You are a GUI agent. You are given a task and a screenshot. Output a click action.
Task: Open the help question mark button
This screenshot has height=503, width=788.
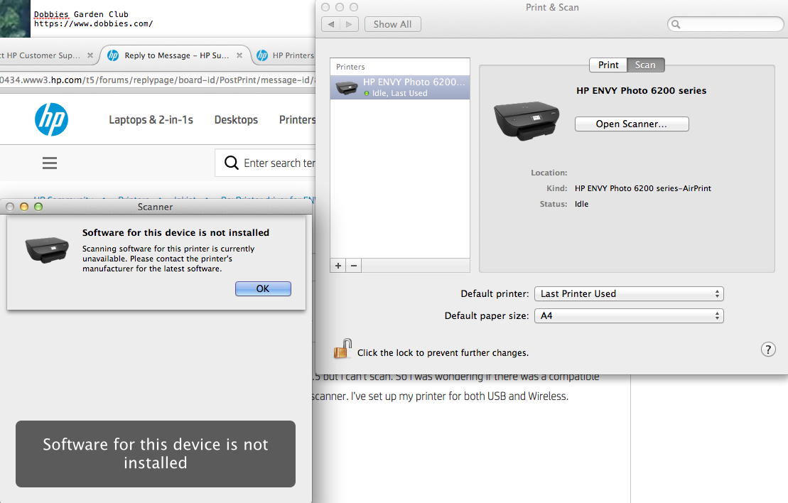(x=768, y=350)
